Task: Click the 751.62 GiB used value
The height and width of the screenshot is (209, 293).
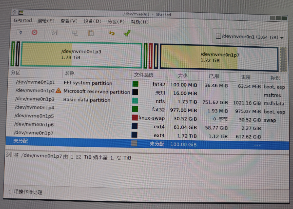Action: coord(215,102)
